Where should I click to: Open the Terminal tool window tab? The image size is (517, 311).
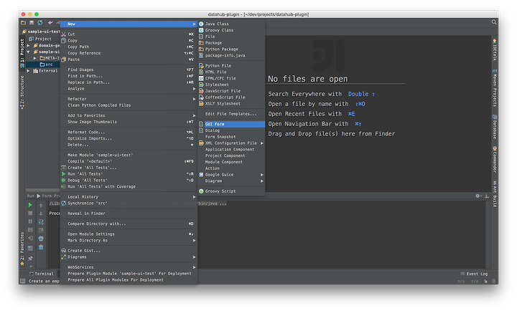click(41, 274)
